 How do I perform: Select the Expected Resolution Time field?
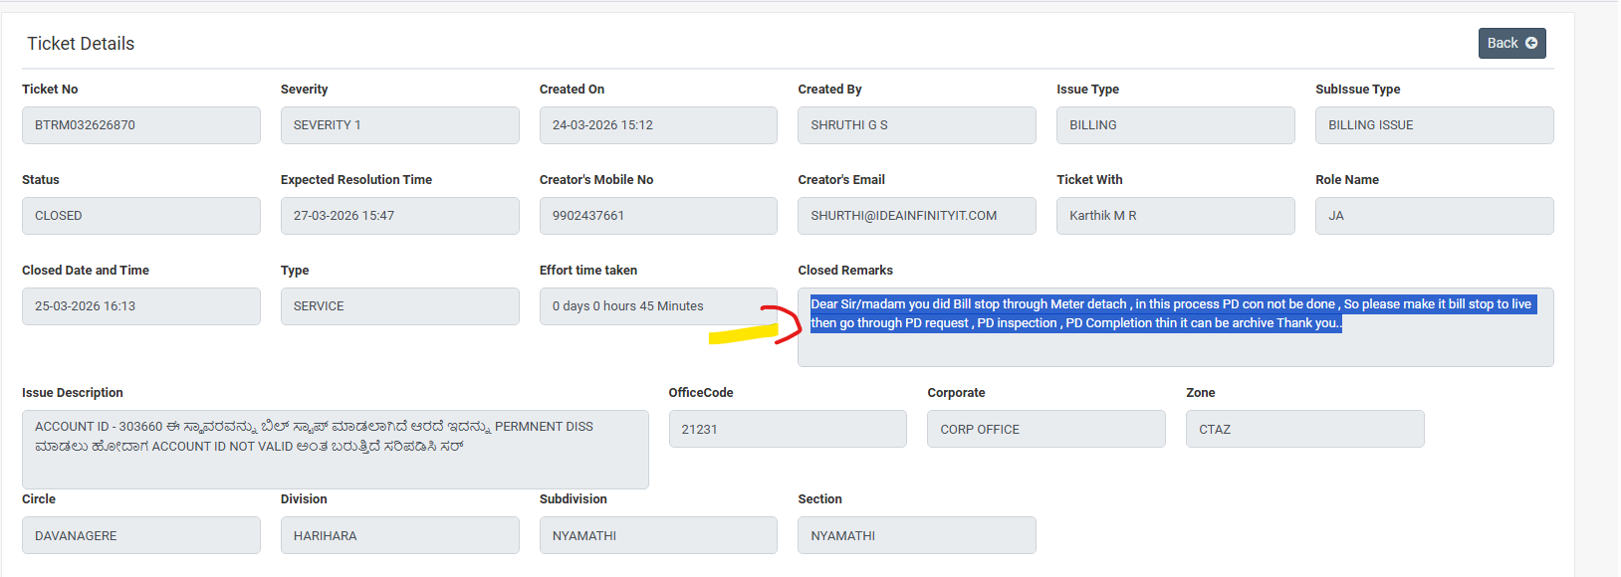click(x=399, y=216)
